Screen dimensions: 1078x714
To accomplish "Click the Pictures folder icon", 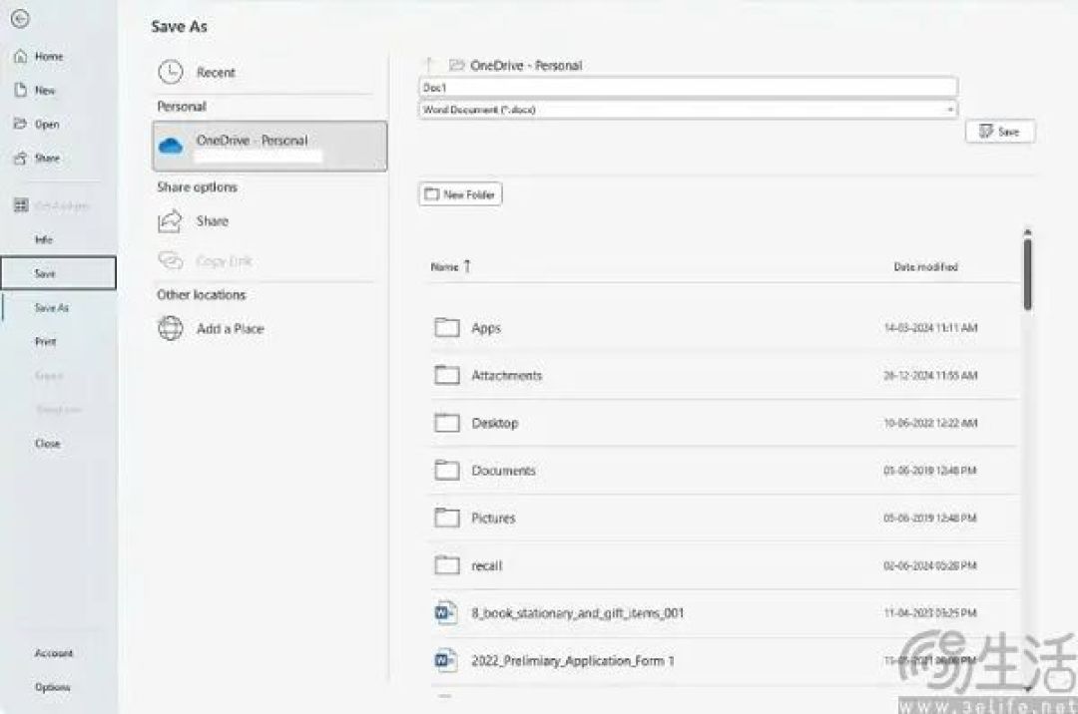I will click(x=447, y=517).
